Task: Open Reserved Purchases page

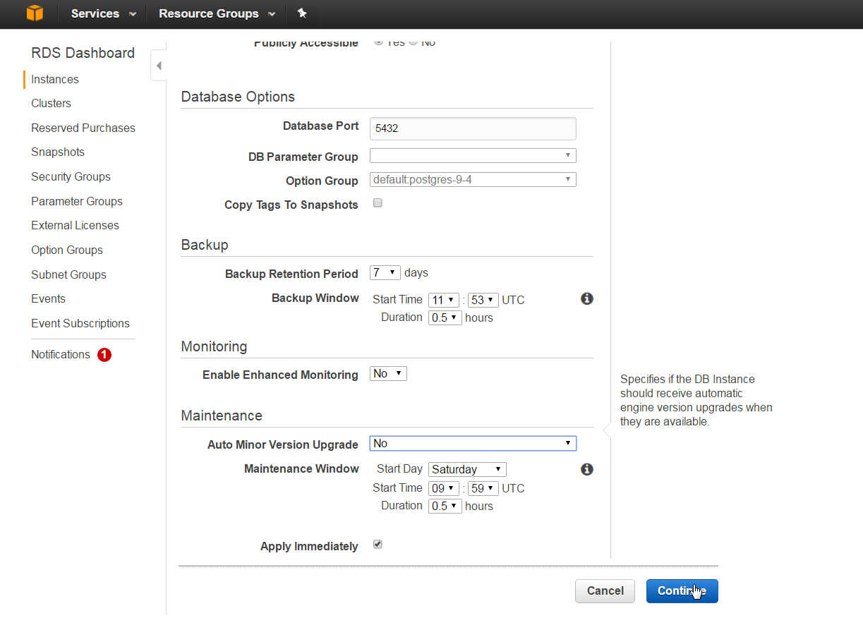Action: coord(83,128)
